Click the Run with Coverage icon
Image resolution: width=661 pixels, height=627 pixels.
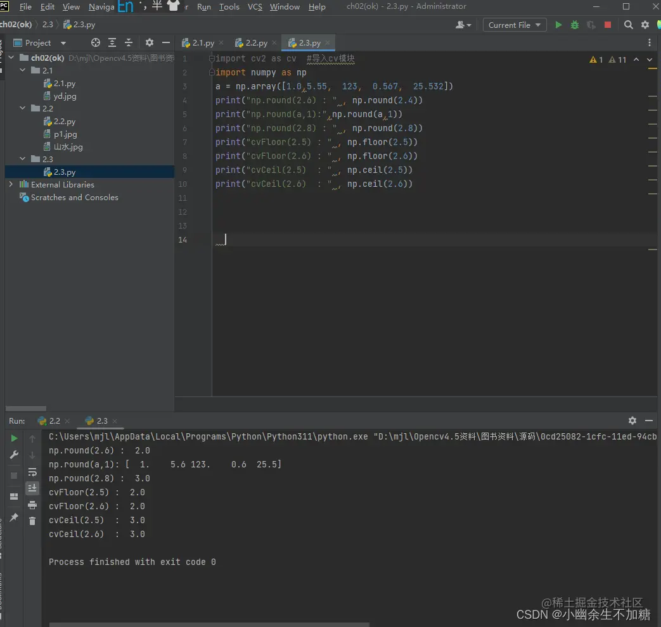pyautogui.click(x=591, y=25)
